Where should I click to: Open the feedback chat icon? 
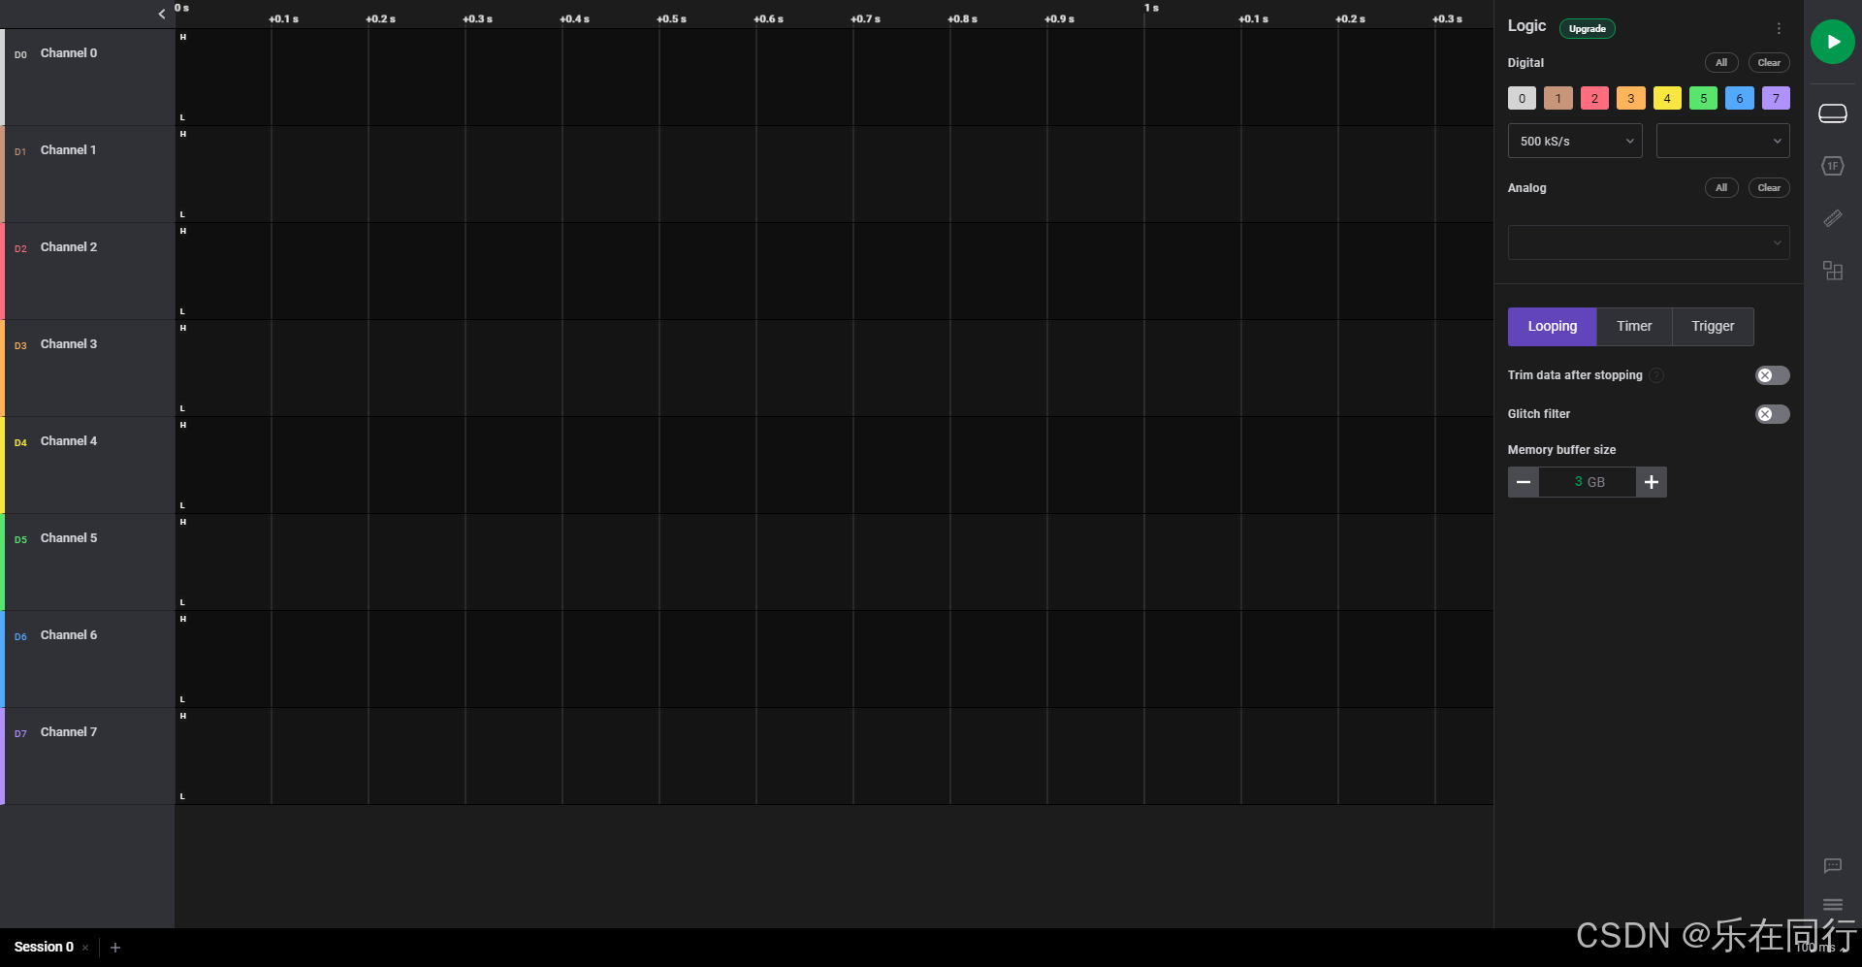(x=1832, y=865)
